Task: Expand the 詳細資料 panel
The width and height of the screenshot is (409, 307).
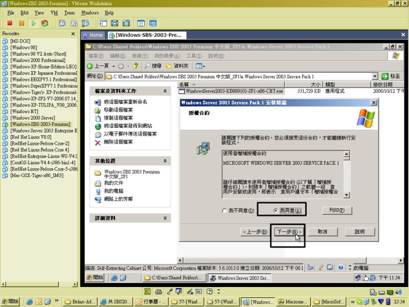Action: [x=165, y=218]
